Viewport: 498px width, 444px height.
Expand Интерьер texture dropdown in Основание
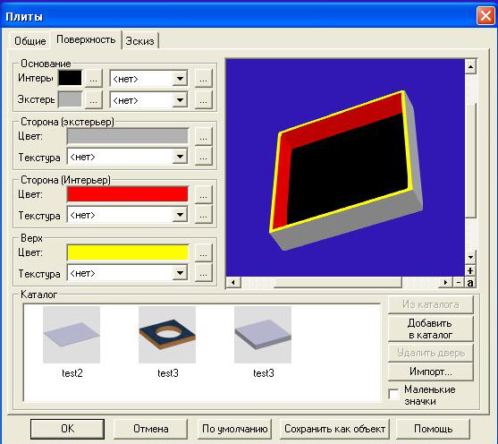coord(180,79)
